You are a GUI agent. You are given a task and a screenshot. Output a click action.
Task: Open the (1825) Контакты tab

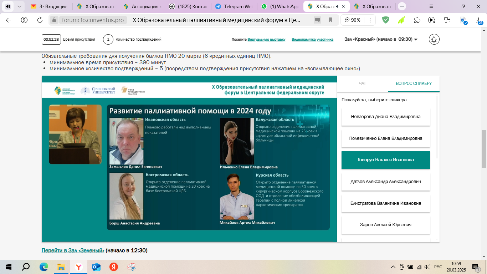188,6
